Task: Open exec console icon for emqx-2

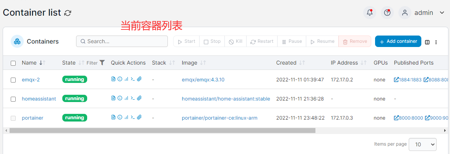Action: pyautogui.click(x=133, y=79)
